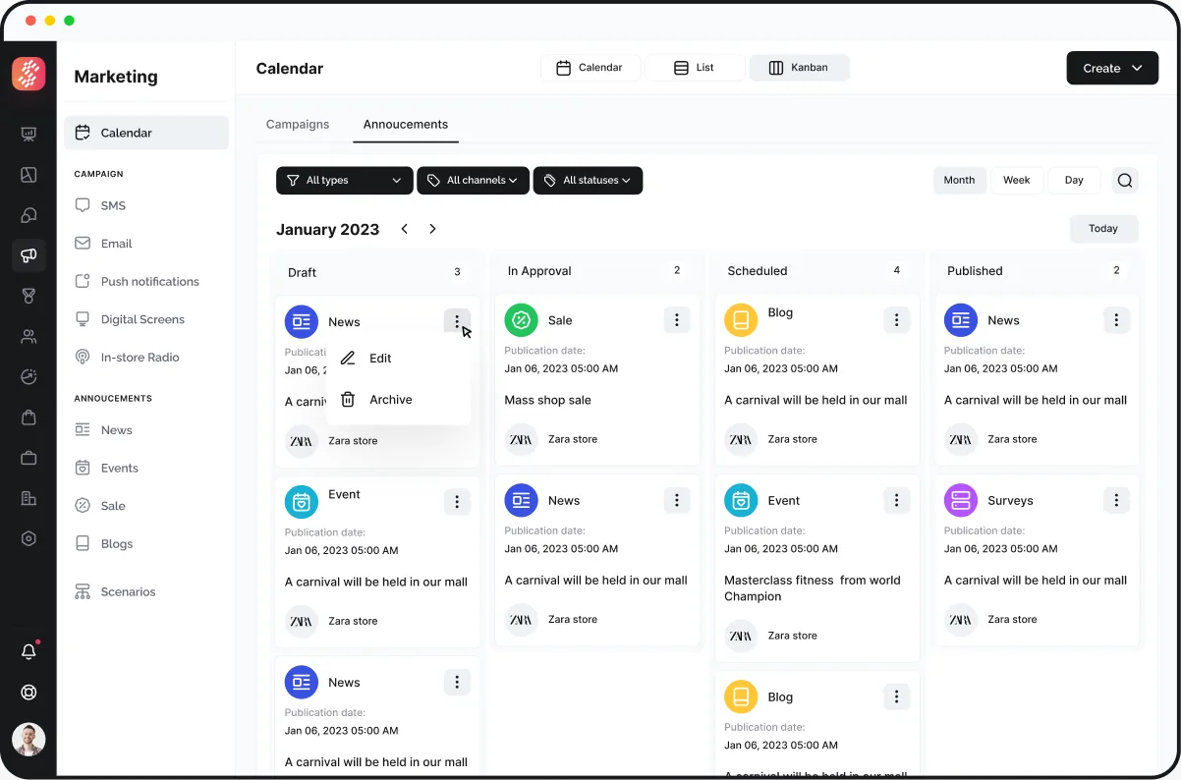Click the app logo in the sidebar

[x=28, y=74]
